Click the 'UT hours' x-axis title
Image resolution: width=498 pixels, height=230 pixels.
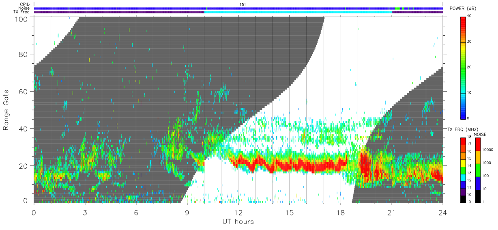(238, 221)
